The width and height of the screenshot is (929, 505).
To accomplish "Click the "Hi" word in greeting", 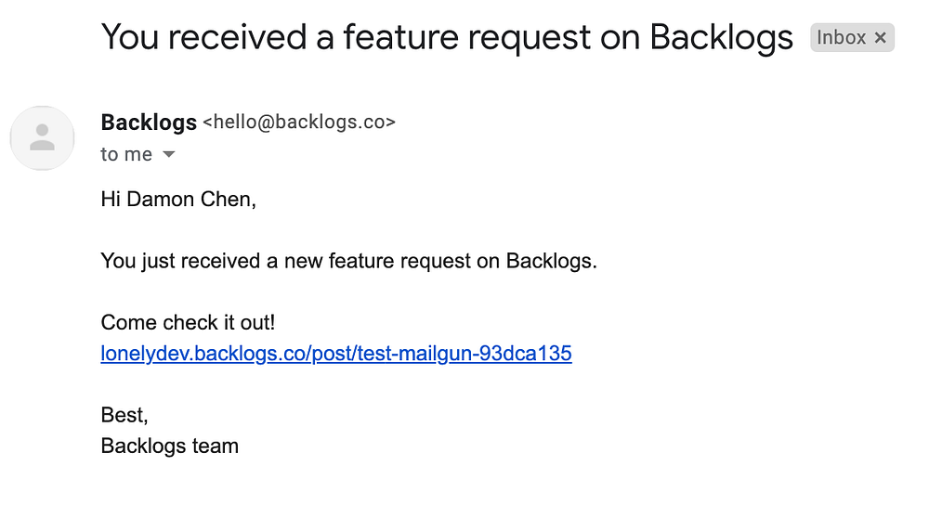I will 110,200.
